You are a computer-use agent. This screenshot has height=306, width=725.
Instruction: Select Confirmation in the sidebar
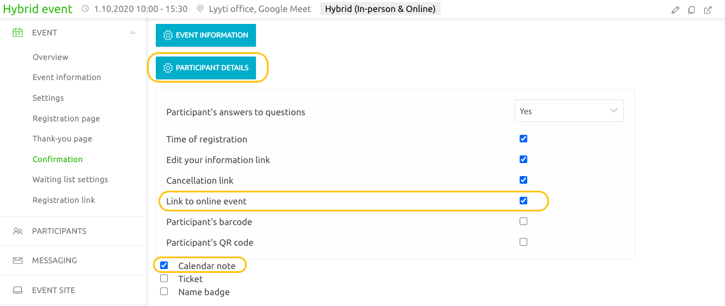[x=58, y=159]
